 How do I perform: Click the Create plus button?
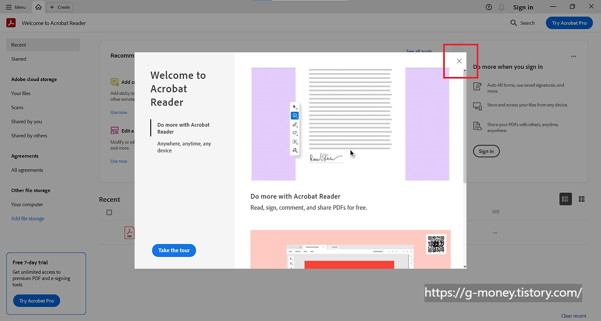point(60,7)
